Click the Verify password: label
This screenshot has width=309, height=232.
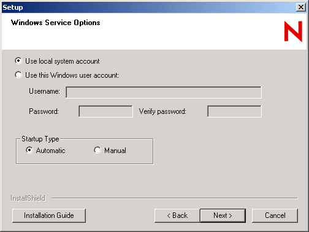click(162, 111)
